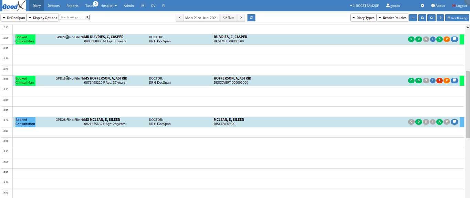Click the more options ellipsis button
This screenshot has height=198, width=470.
point(413,18)
